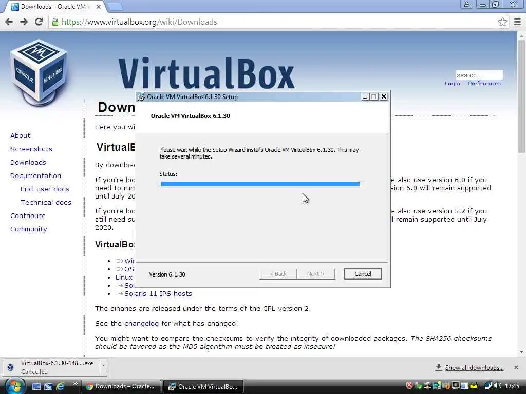
Task: Click the Show Desktop quick launch icon
Action: pyautogui.click(x=36, y=386)
